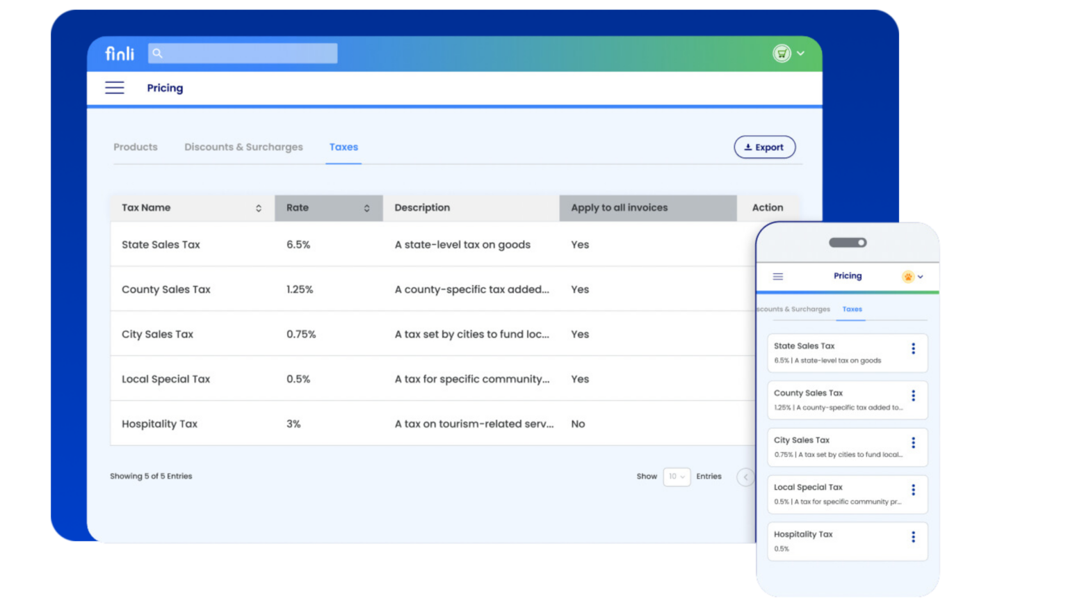Open the hamburger menu on the mobile screen
The height and width of the screenshot is (601, 1068).
tap(777, 276)
